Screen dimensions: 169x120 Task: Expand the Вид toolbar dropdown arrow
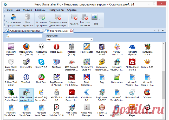tap(99, 20)
